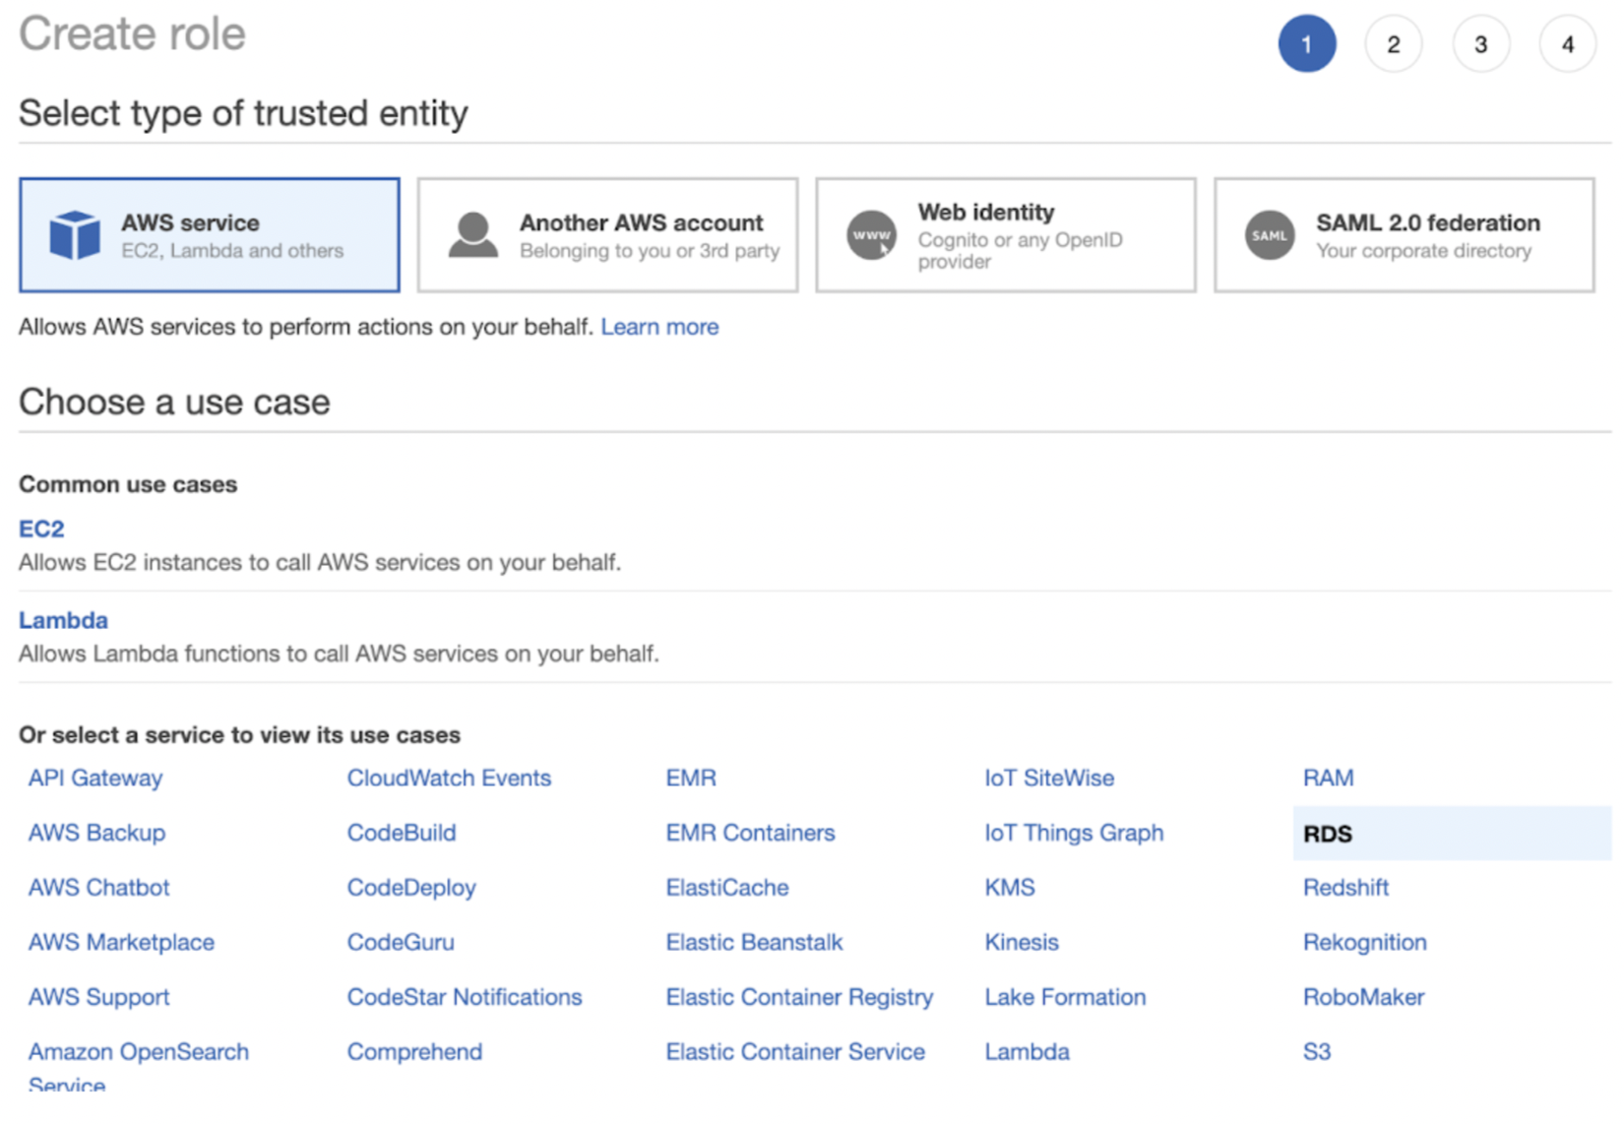Select CodeDeploy service
The width and height of the screenshot is (1624, 1124).
pos(411,887)
